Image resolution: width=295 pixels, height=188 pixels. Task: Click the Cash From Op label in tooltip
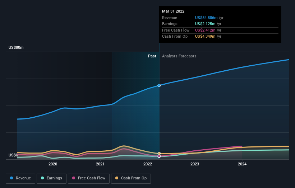click(175, 37)
